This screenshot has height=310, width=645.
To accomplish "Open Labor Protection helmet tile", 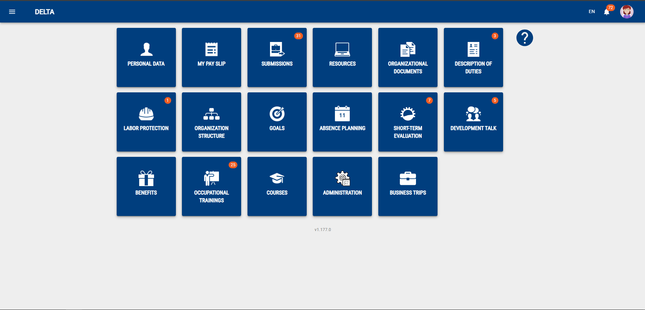I will [x=146, y=122].
